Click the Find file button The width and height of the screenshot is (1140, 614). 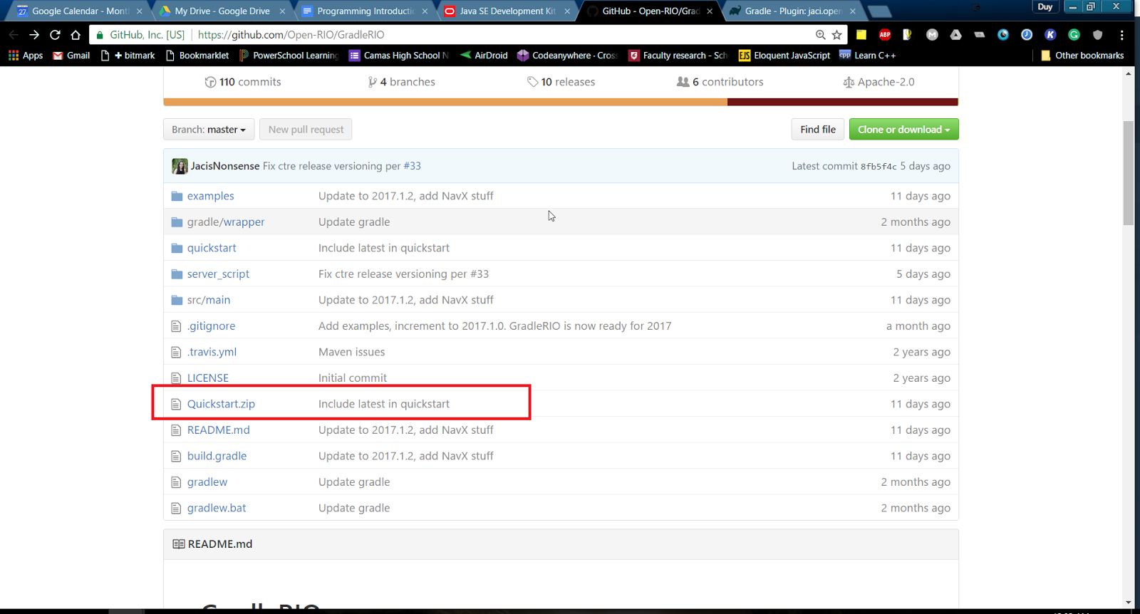pyautogui.click(x=817, y=130)
